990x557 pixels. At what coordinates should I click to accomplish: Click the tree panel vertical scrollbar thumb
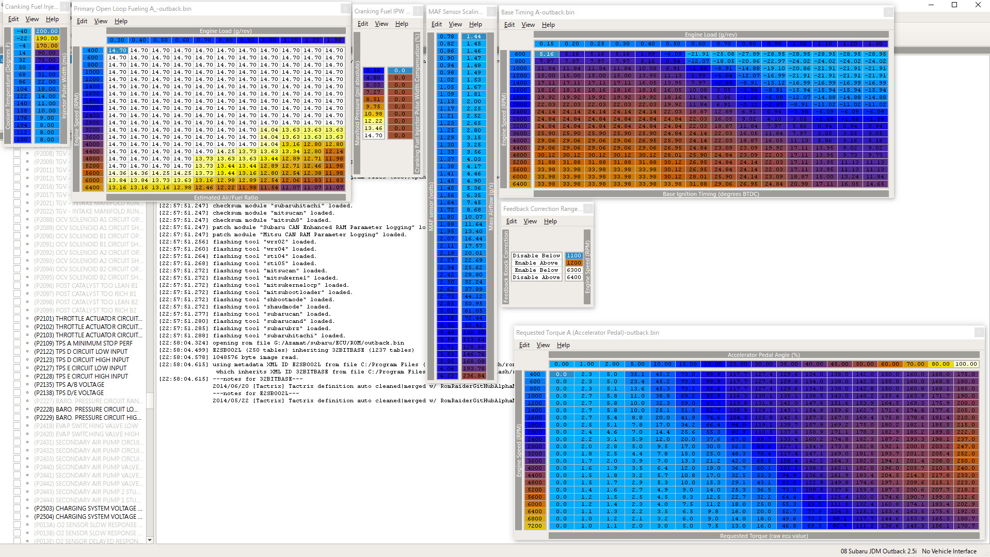(x=150, y=400)
